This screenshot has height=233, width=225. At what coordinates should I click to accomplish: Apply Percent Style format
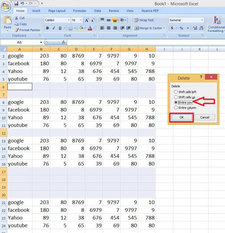[181, 28]
